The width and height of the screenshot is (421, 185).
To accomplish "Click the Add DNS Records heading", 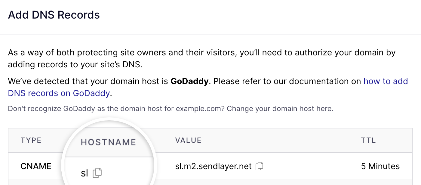I will (x=54, y=14).
